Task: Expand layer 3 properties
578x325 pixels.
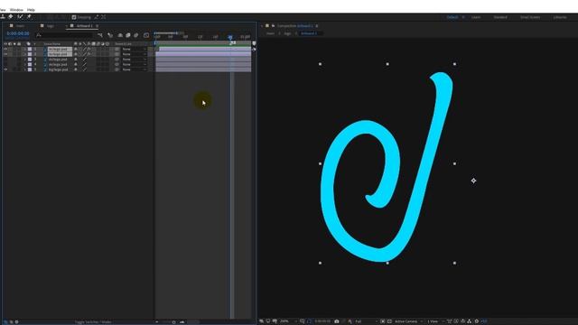Action: point(25,60)
